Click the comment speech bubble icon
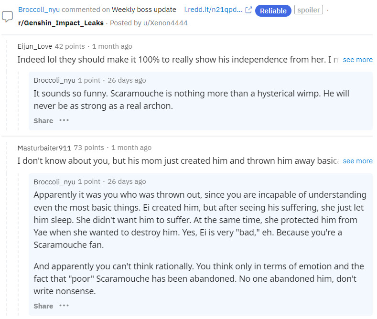The width and height of the screenshot is (377, 319). [8, 16]
